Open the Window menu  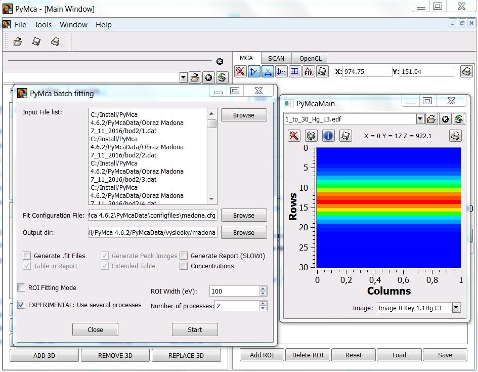tap(73, 25)
